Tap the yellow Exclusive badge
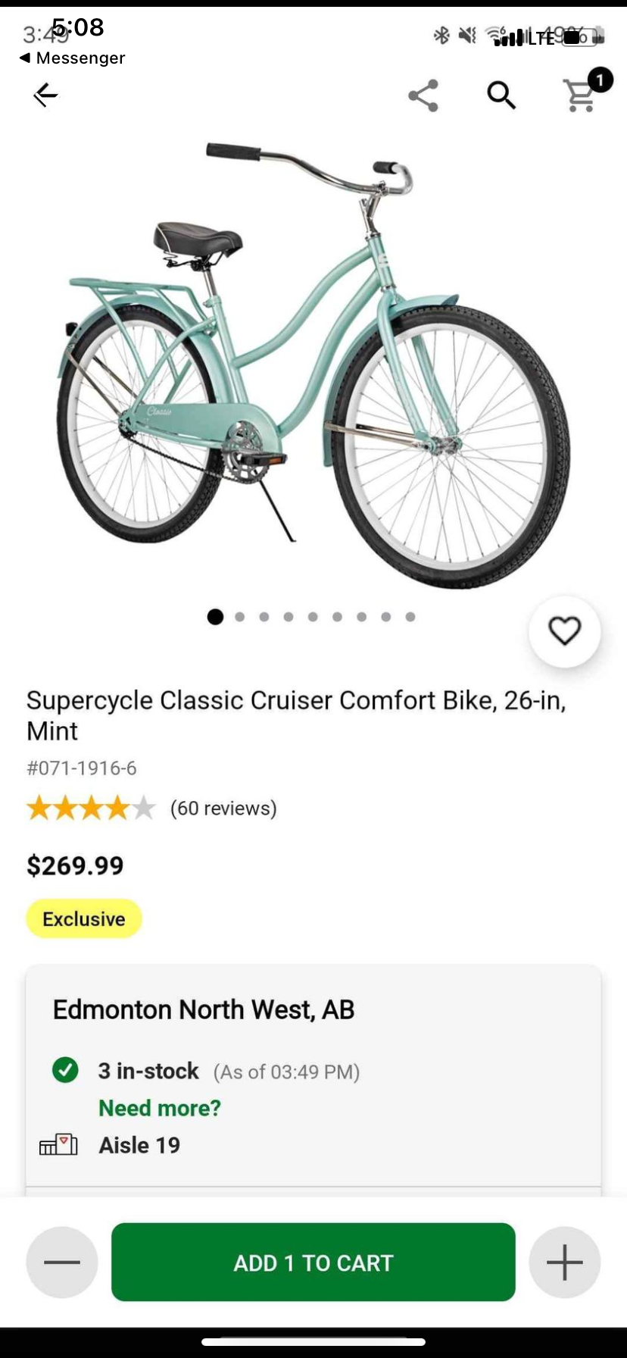 click(84, 918)
